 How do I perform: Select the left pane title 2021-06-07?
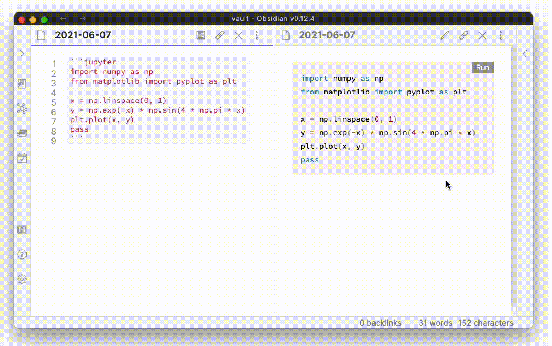(83, 35)
